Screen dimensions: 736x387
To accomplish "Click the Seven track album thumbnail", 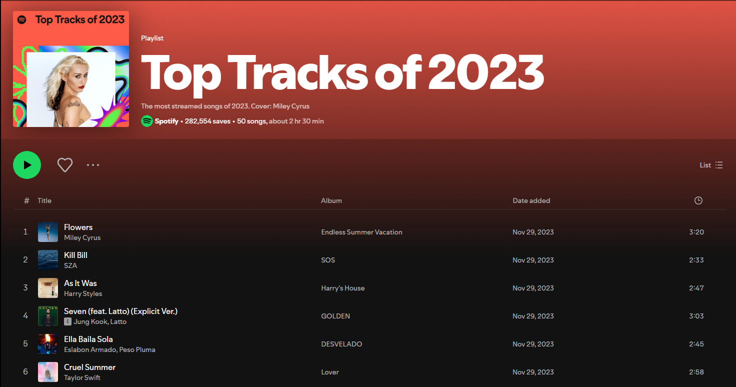I will click(x=48, y=316).
